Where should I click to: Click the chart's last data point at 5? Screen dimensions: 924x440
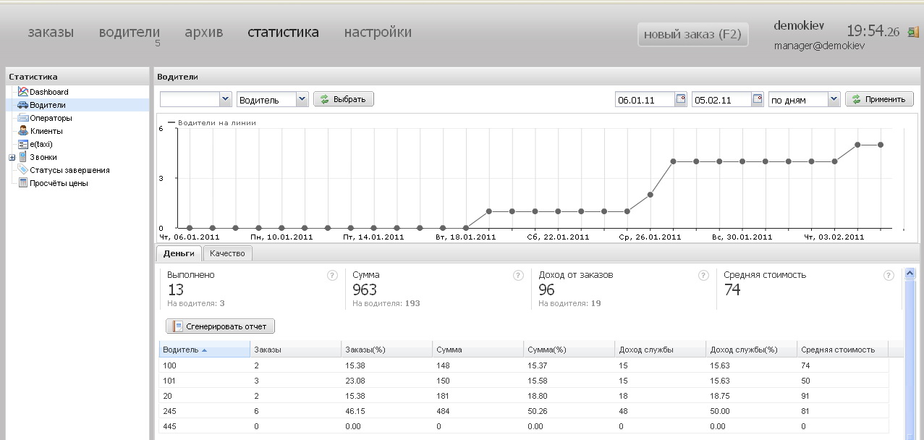tap(881, 145)
